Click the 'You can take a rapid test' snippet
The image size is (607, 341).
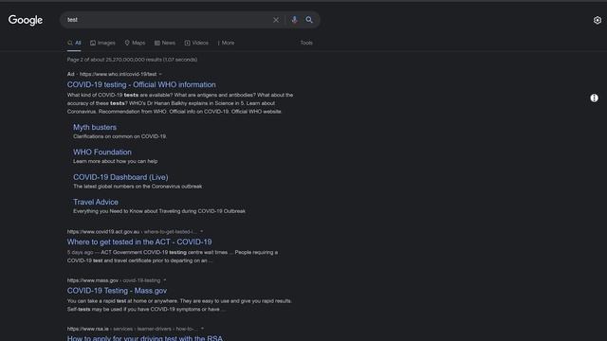tap(179, 305)
